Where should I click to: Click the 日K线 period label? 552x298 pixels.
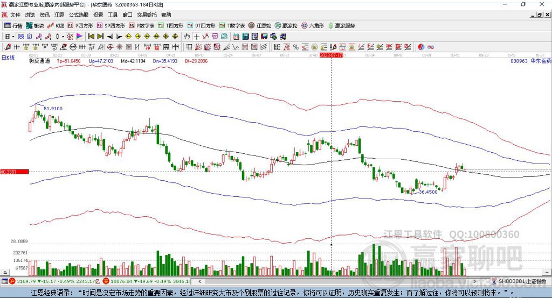(x=8, y=58)
